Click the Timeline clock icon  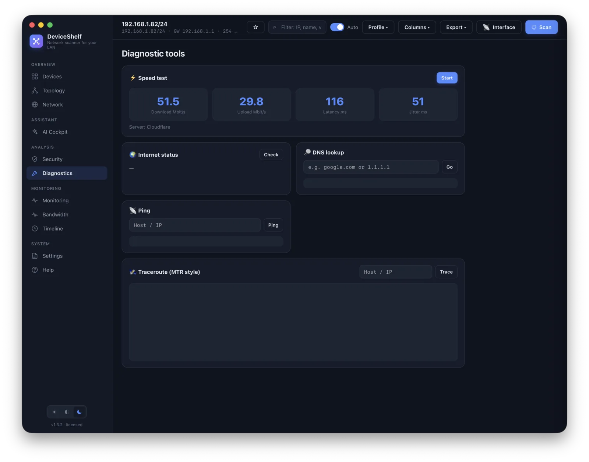pyautogui.click(x=35, y=228)
